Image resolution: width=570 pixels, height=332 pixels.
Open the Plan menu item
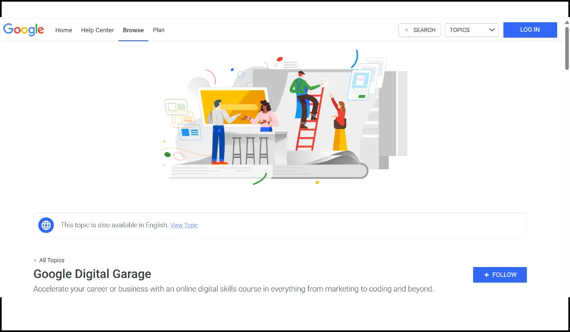click(159, 30)
